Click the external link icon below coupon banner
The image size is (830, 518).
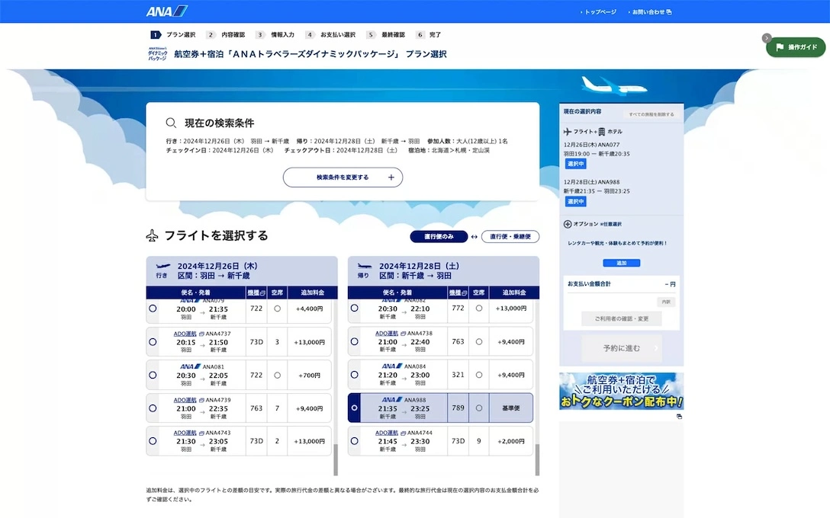(x=679, y=417)
